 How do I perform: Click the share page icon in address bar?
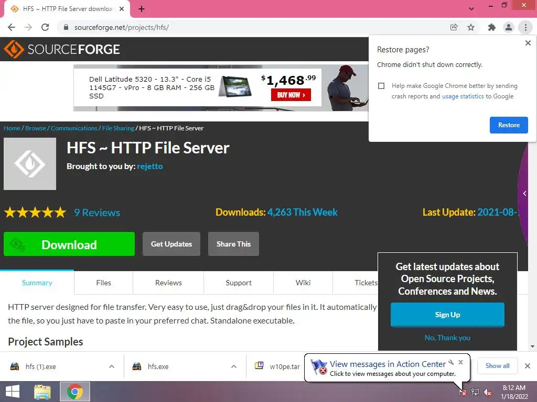point(454,27)
